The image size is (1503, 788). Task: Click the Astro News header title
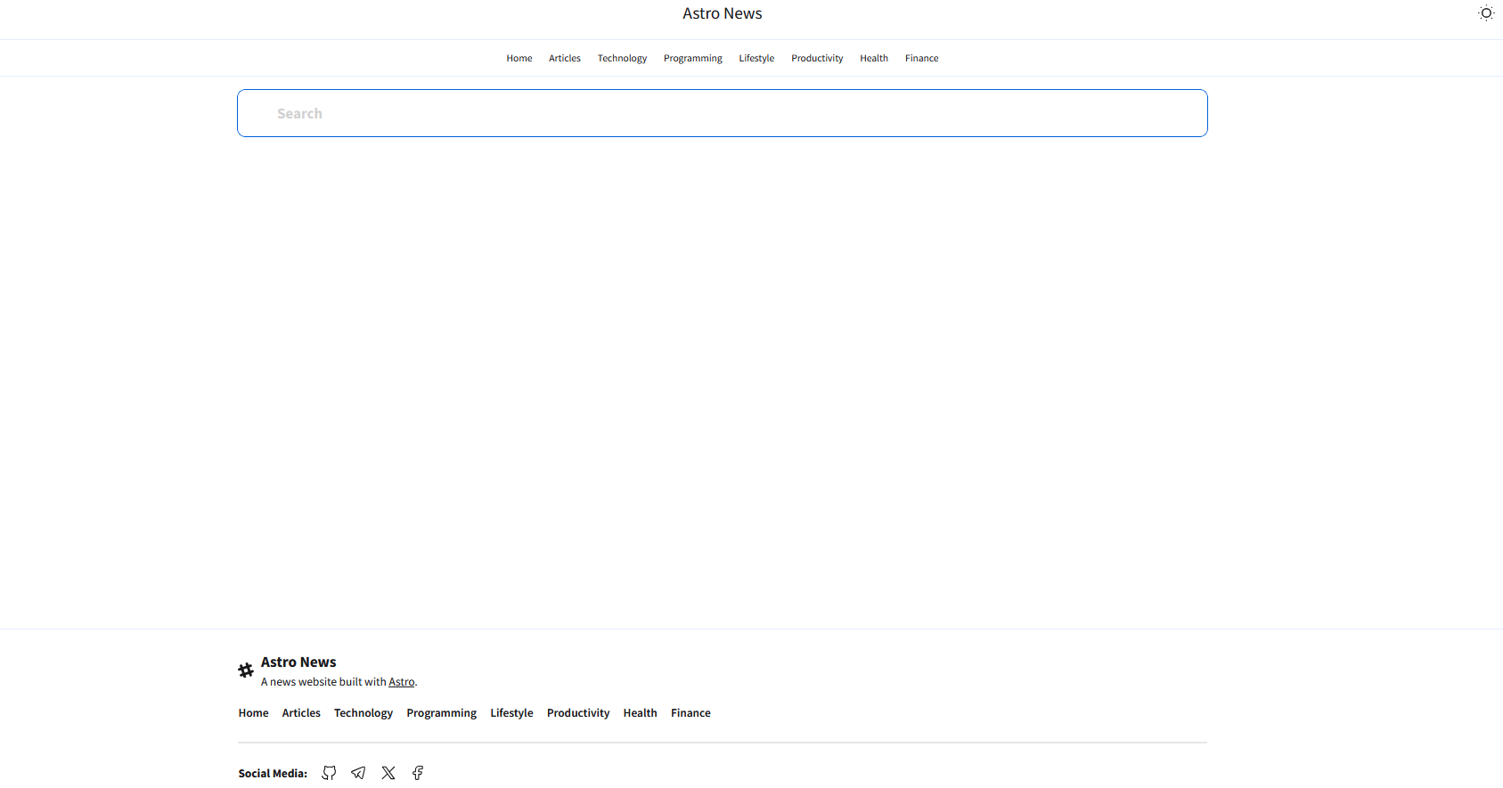point(722,14)
